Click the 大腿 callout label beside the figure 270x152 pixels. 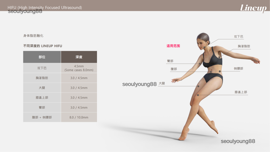(162, 83)
